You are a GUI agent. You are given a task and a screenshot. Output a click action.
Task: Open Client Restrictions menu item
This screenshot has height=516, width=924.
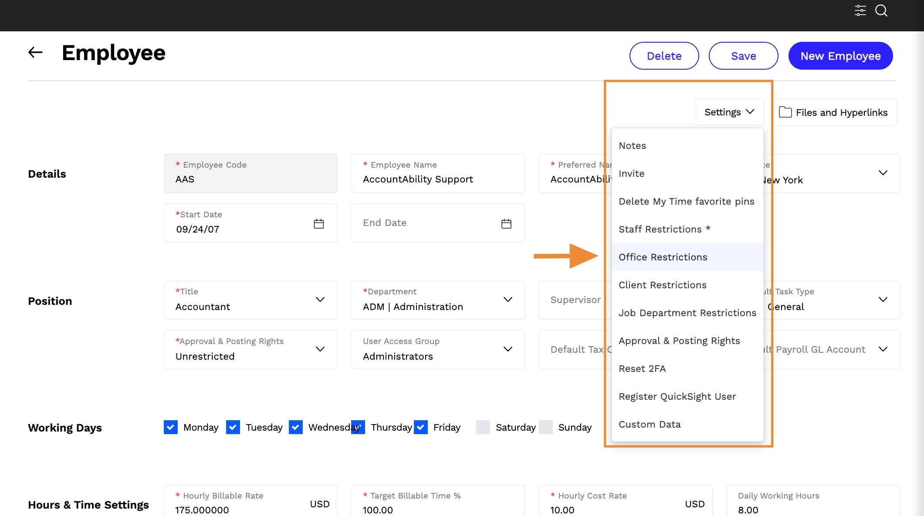[x=687, y=285]
